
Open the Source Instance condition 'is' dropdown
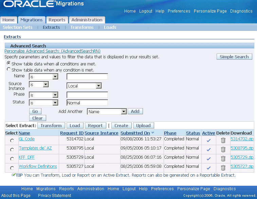click(x=39, y=84)
